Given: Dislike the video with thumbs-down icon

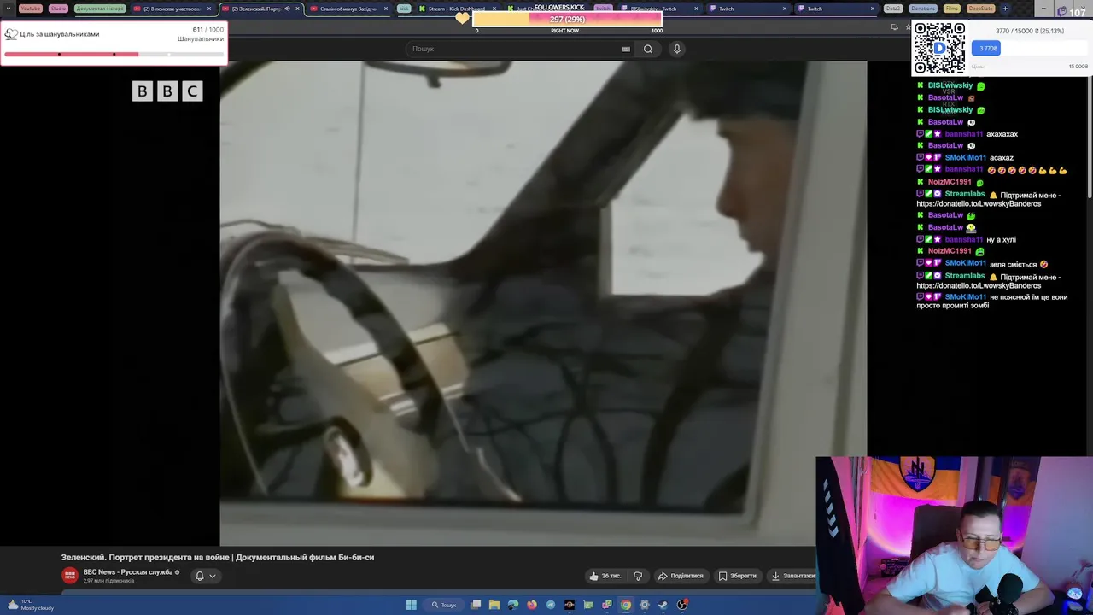Looking at the screenshot, I should tap(638, 576).
